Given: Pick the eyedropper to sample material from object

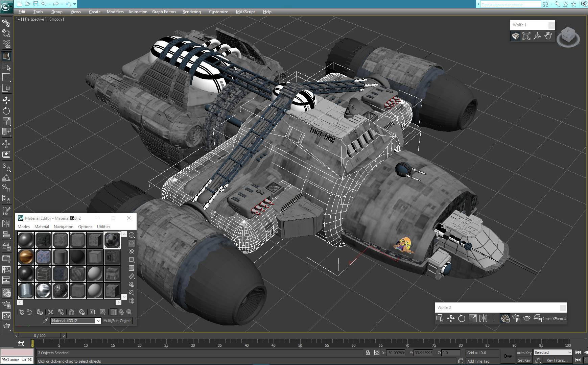Looking at the screenshot, I should click(45, 321).
